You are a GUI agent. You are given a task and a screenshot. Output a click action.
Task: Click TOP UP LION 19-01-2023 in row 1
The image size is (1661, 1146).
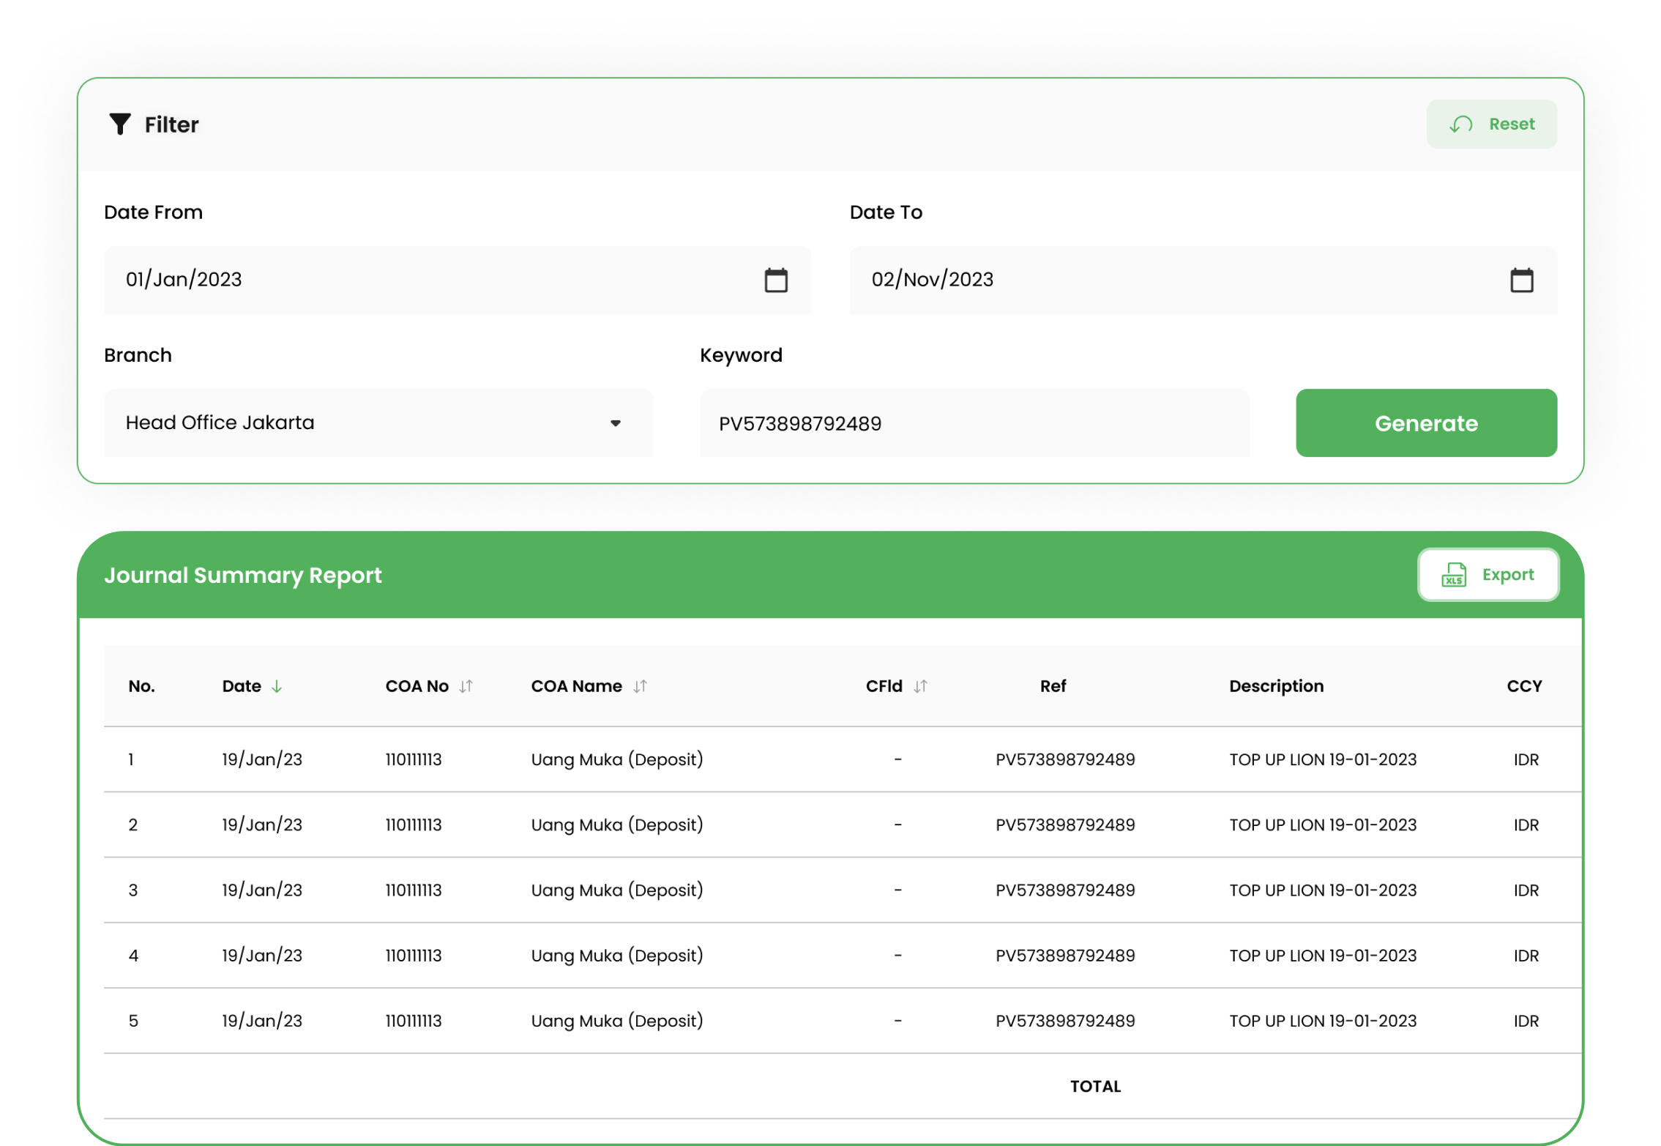1322,759
